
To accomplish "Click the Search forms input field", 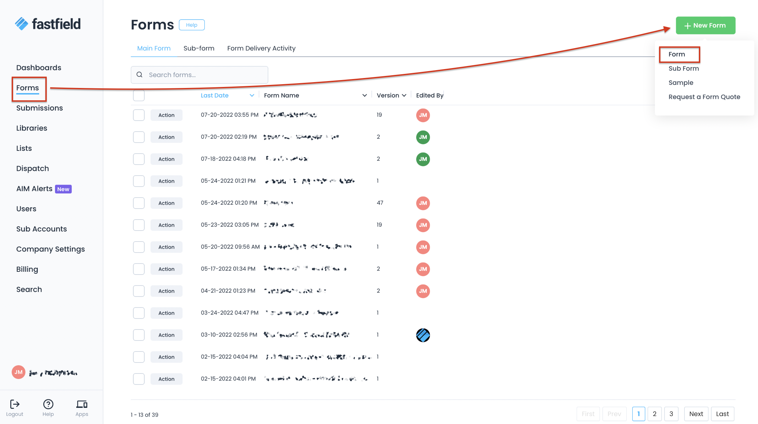I will [x=206, y=75].
